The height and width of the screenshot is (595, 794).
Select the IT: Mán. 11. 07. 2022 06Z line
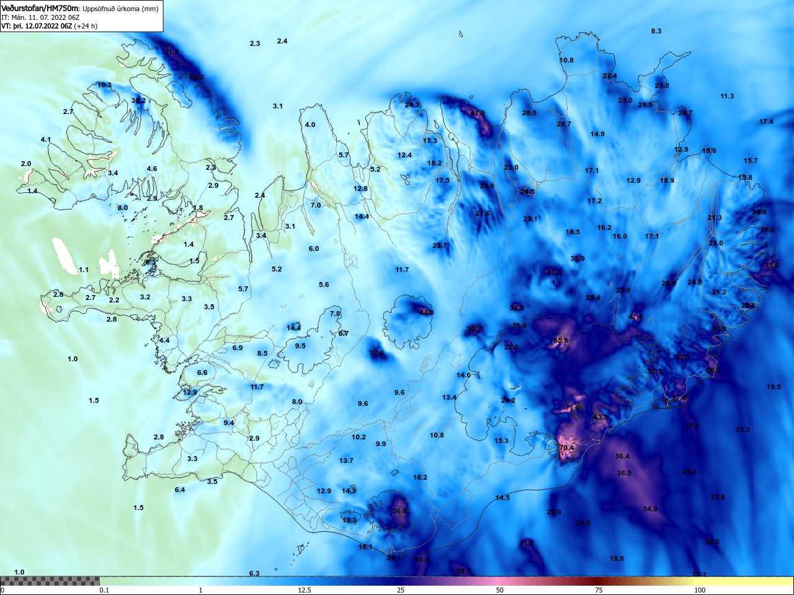pyautogui.click(x=40, y=17)
